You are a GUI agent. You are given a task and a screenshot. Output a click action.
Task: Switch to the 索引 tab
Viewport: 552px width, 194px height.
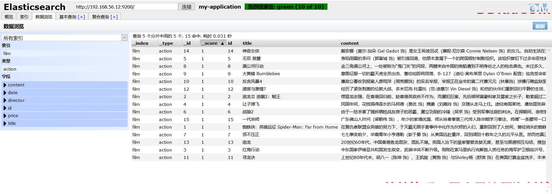[x=24, y=17]
